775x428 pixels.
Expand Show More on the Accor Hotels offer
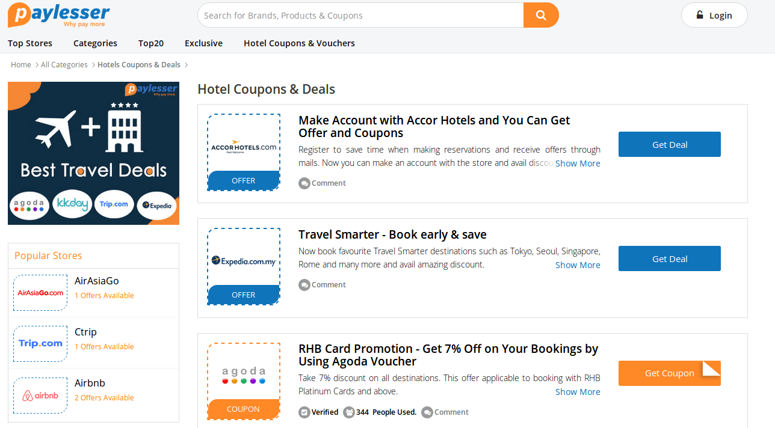pos(578,163)
